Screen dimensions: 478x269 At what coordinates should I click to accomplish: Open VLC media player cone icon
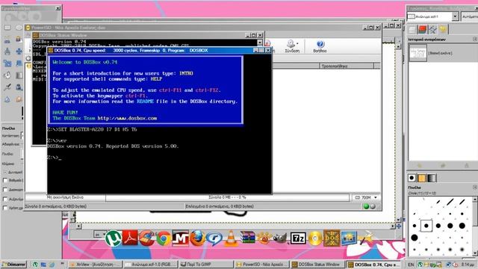[231, 238]
